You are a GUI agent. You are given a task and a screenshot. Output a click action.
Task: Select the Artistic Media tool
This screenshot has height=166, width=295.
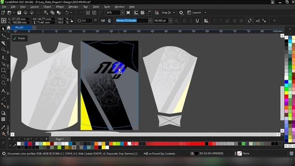[3, 64]
